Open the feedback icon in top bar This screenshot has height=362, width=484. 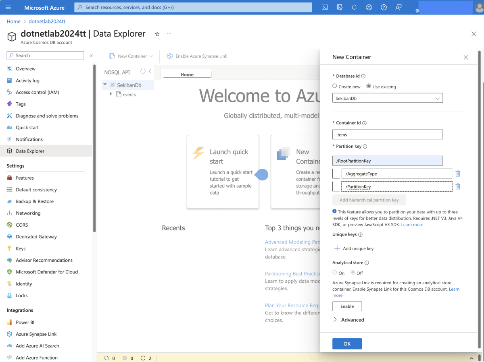[x=398, y=7]
